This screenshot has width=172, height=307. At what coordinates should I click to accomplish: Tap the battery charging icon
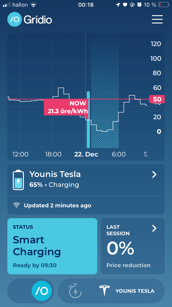pyautogui.click(x=18, y=180)
